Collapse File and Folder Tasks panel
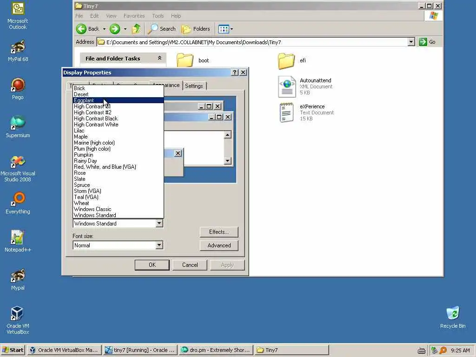This screenshot has height=357, width=476. [159, 58]
